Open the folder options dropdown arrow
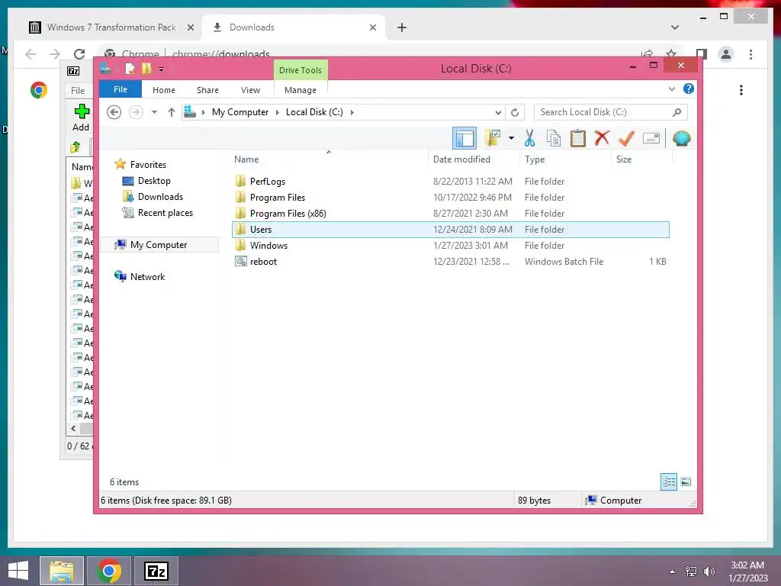Screen dimensions: 781x586 (511, 138)
